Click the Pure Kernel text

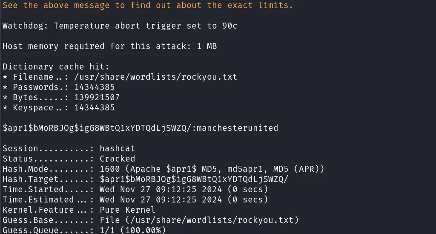click(x=127, y=210)
